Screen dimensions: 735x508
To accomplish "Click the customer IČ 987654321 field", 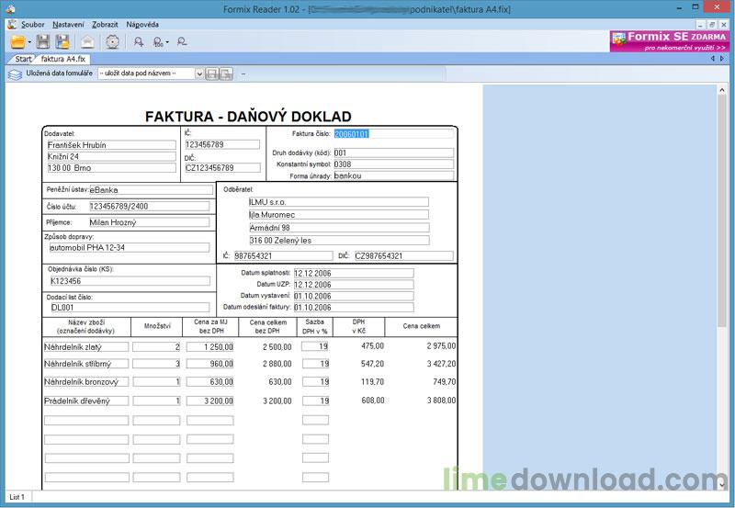I will pyautogui.click(x=283, y=256).
